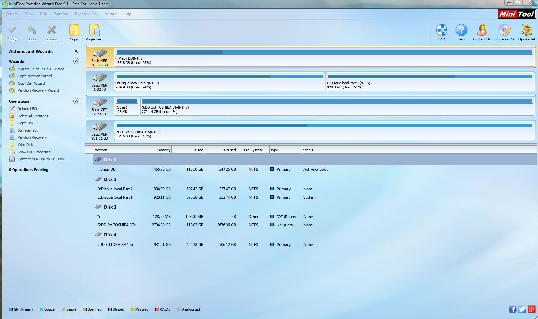Select Disk 1 row in partition list
Screen dimensions: 538x319
(315, 160)
